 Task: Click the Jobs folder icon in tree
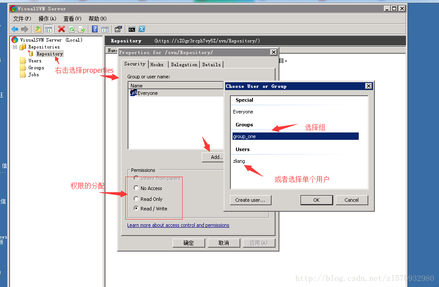pos(23,74)
